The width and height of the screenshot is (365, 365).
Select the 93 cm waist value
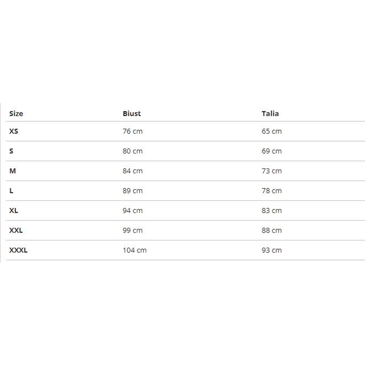(272, 250)
